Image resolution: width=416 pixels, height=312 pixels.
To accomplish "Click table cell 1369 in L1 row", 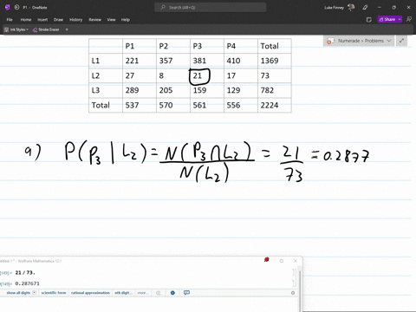I will click(275, 61).
